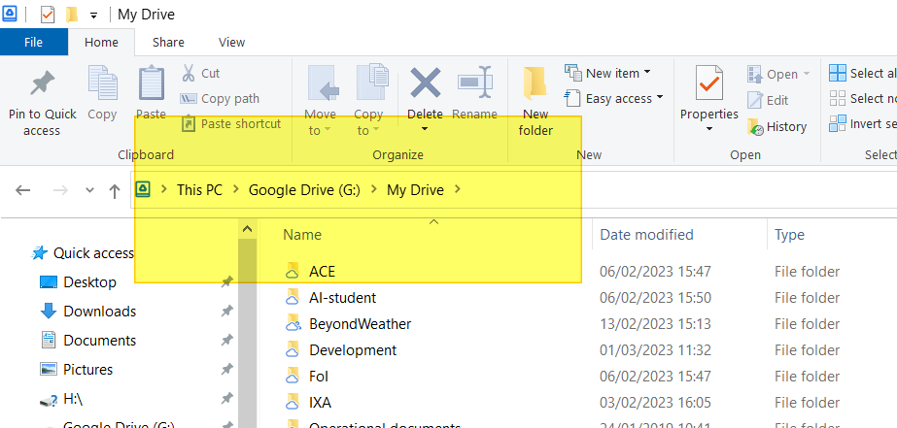
Task: Create a New folder
Action: pyautogui.click(x=535, y=101)
